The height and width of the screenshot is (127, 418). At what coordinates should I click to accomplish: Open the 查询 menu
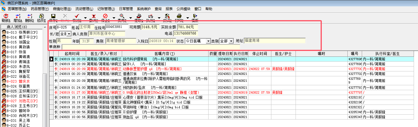(x=158, y=9)
